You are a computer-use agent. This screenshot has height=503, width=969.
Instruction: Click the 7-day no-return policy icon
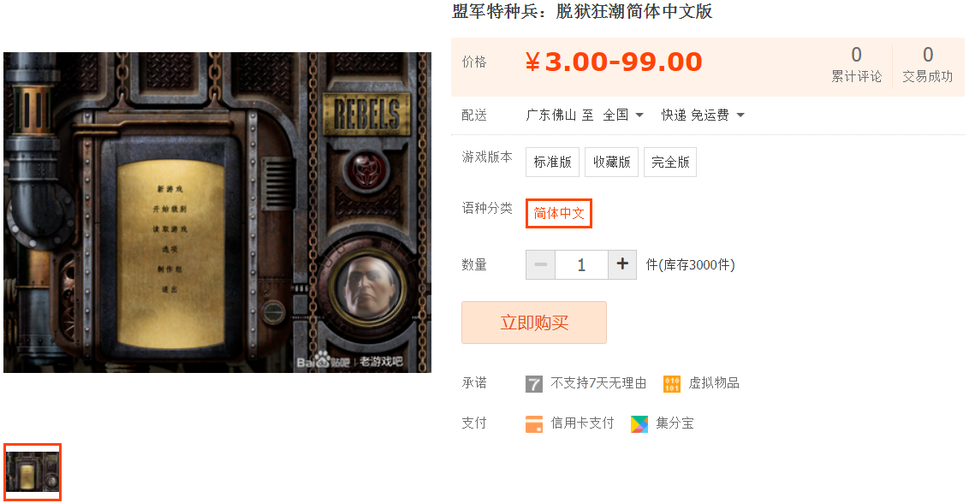(x=534, y=384)
